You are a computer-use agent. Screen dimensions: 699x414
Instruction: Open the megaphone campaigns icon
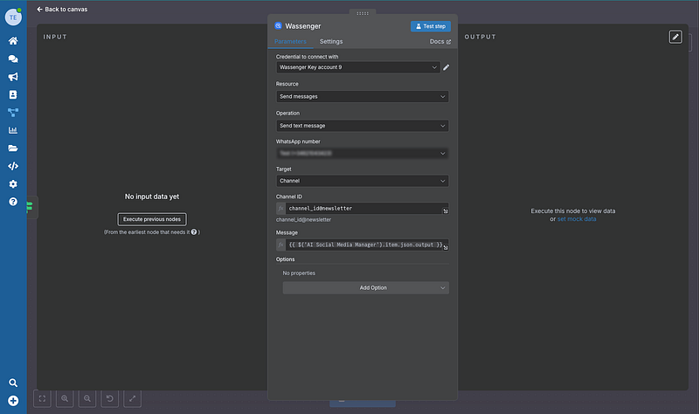[13, 77]
